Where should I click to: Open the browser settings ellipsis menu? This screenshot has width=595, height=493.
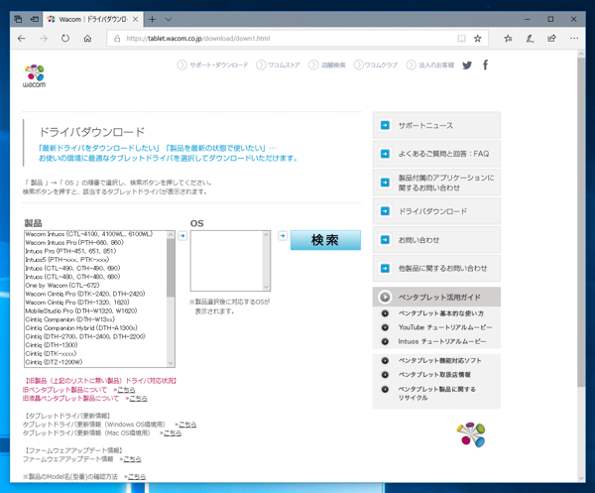tap(574, 39)
